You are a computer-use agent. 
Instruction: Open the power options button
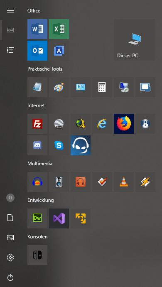10,278
